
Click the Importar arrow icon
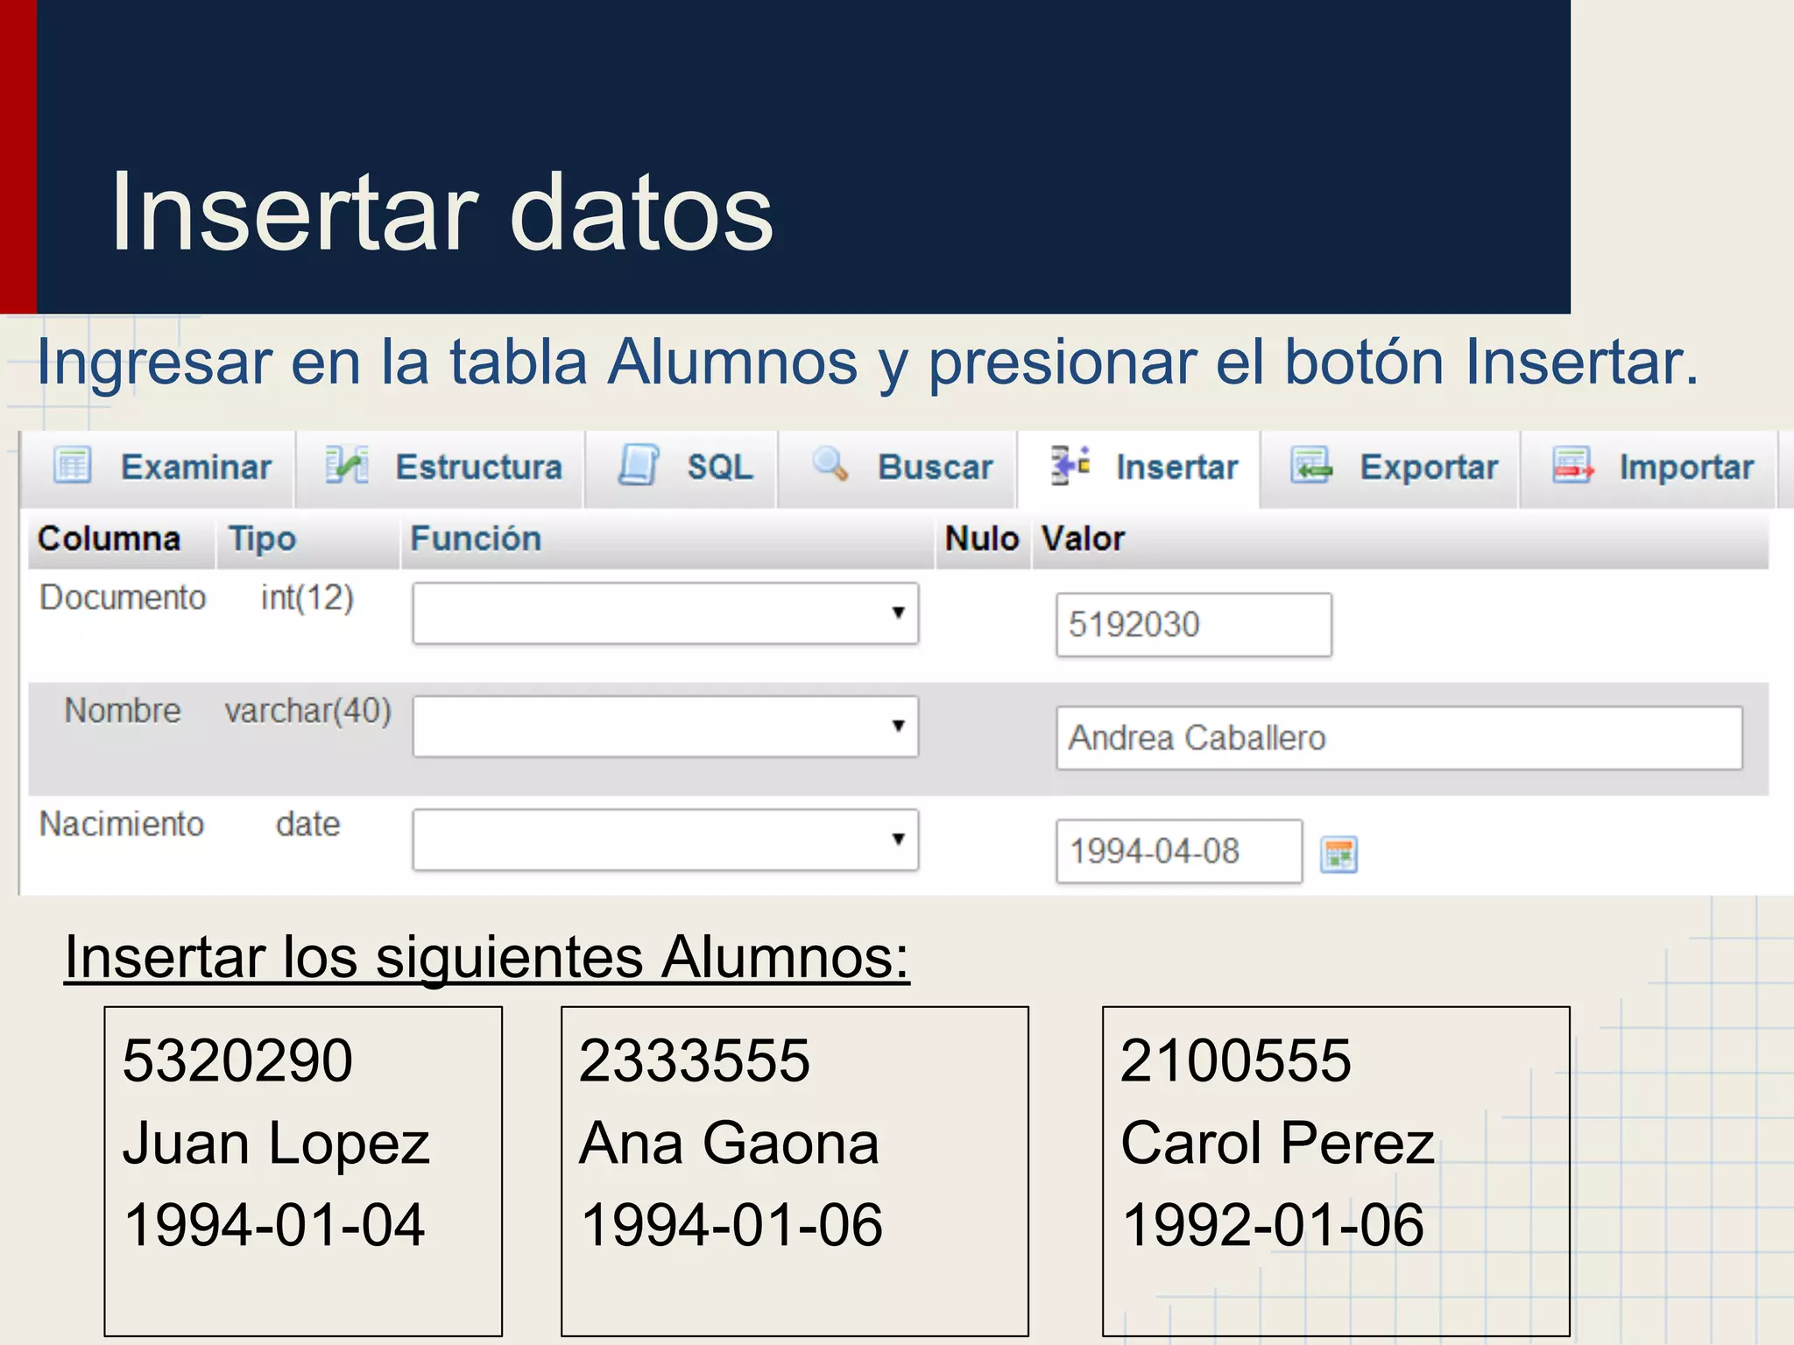(1573, 465)
